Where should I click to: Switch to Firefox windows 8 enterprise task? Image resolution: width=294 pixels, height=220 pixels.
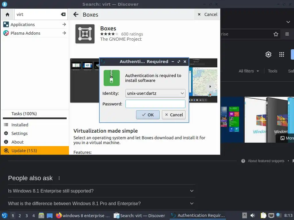click(83, 215)
